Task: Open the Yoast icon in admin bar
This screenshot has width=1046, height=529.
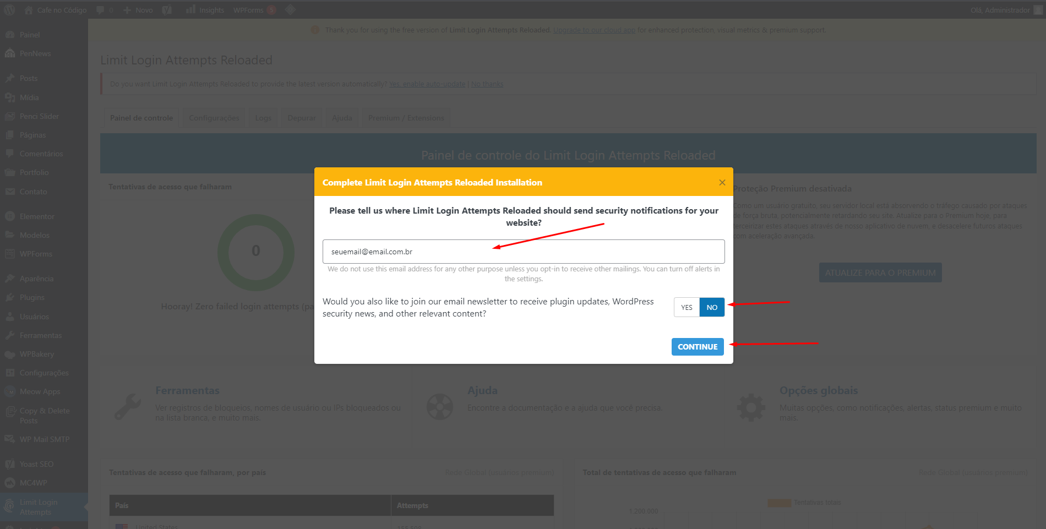Action: pos(167,10)
